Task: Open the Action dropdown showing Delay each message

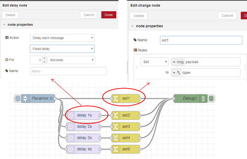Action: coord(62,38)
